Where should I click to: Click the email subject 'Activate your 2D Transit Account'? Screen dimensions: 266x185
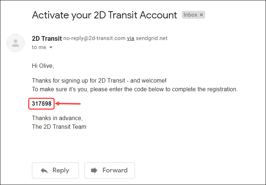click(x=105, y=15)
